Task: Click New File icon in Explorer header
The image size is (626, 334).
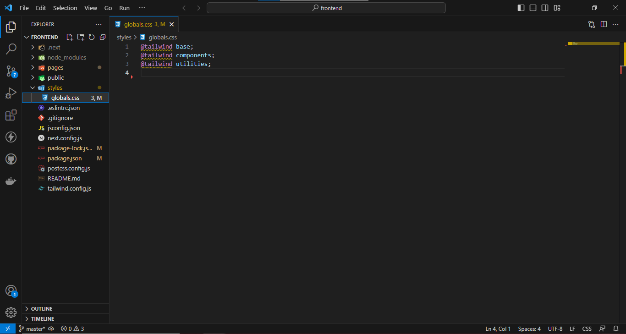Action: pos(70,37)
